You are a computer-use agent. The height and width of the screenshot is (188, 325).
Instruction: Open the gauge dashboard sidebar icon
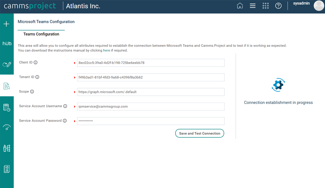(7, 127)
